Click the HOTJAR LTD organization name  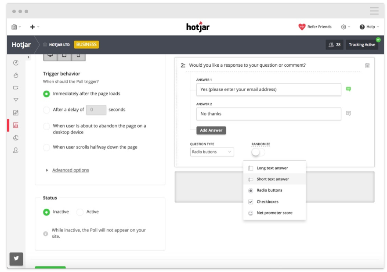tap(59, 45)
